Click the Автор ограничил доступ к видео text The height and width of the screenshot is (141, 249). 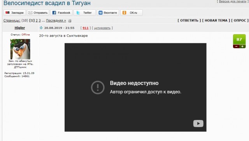(146, 92)
